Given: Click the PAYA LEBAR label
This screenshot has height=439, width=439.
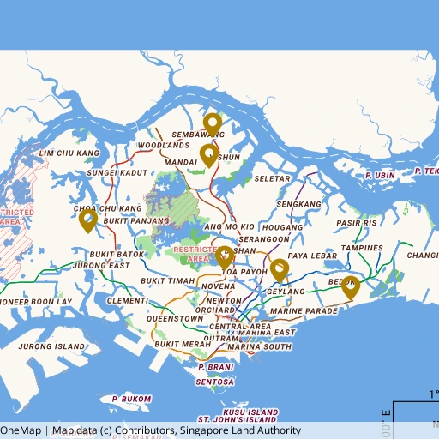Looking at the screenshot, I should (312, 256).
